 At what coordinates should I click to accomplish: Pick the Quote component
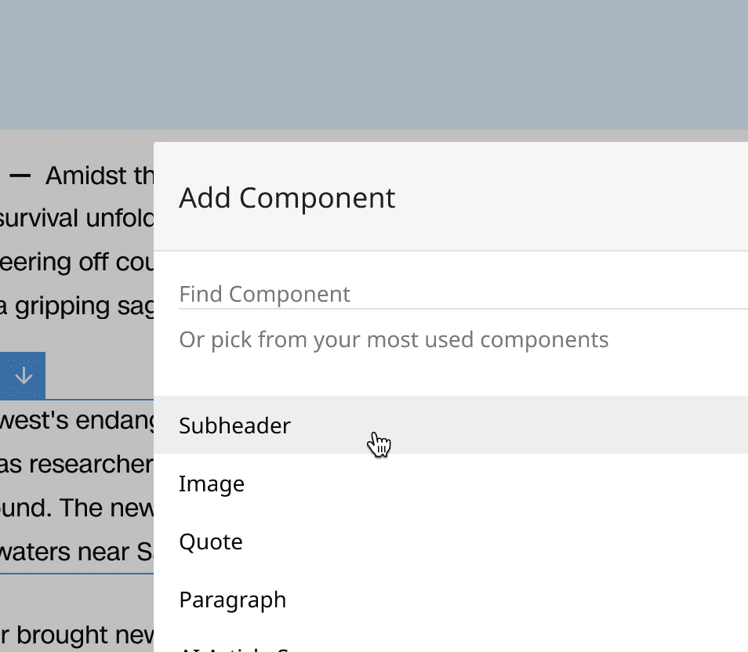451,542
